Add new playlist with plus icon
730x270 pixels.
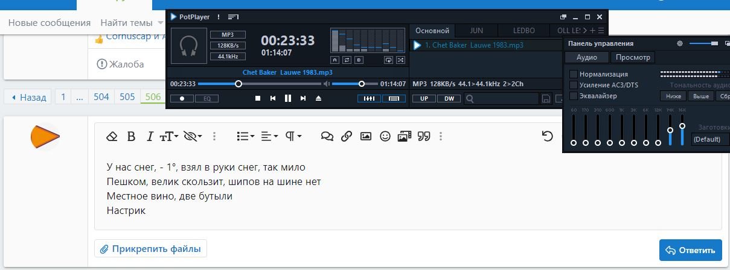click(593, 31)
